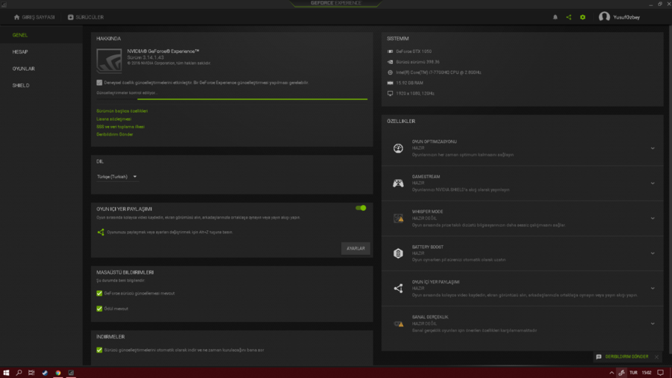Click the monitor resolution icon
This screenshot has height=378, width=672.
[390, 93]
